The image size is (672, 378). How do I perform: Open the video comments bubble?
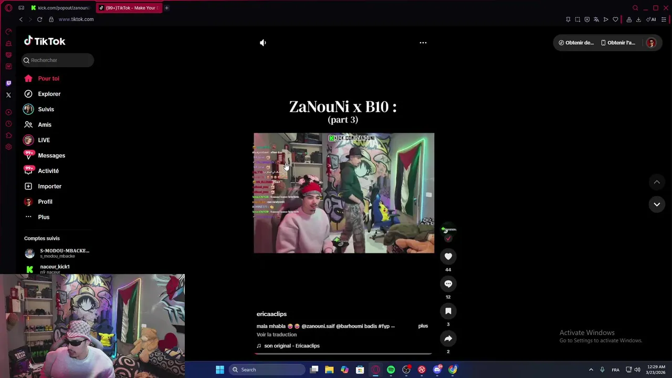pyautogui.click(x=448, y=283)
